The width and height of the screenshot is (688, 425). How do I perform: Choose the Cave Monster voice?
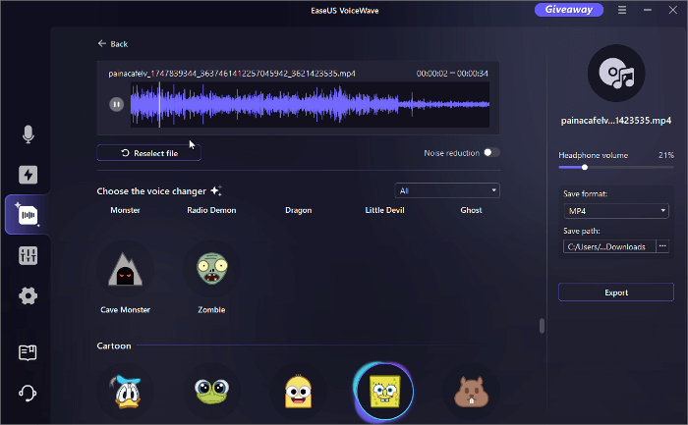[125, 270]
